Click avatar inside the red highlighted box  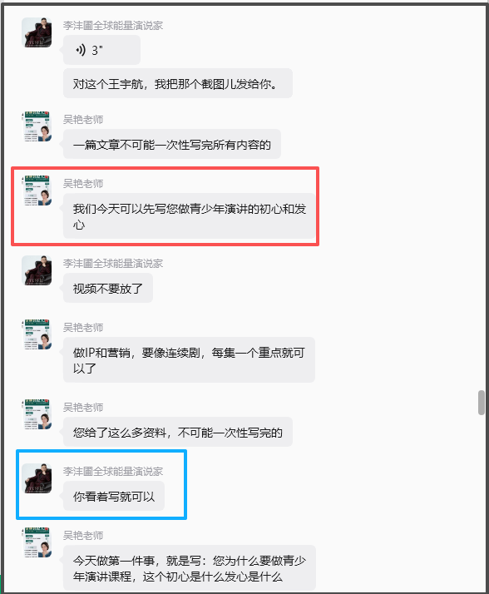coord(37,191)
